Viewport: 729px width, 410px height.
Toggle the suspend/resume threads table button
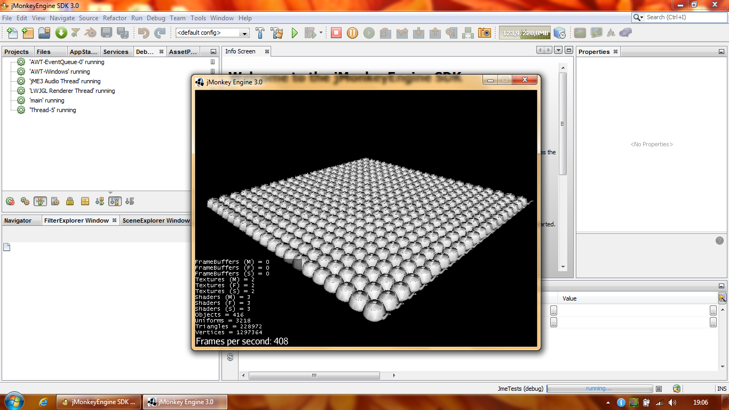(x=40, y=201)
